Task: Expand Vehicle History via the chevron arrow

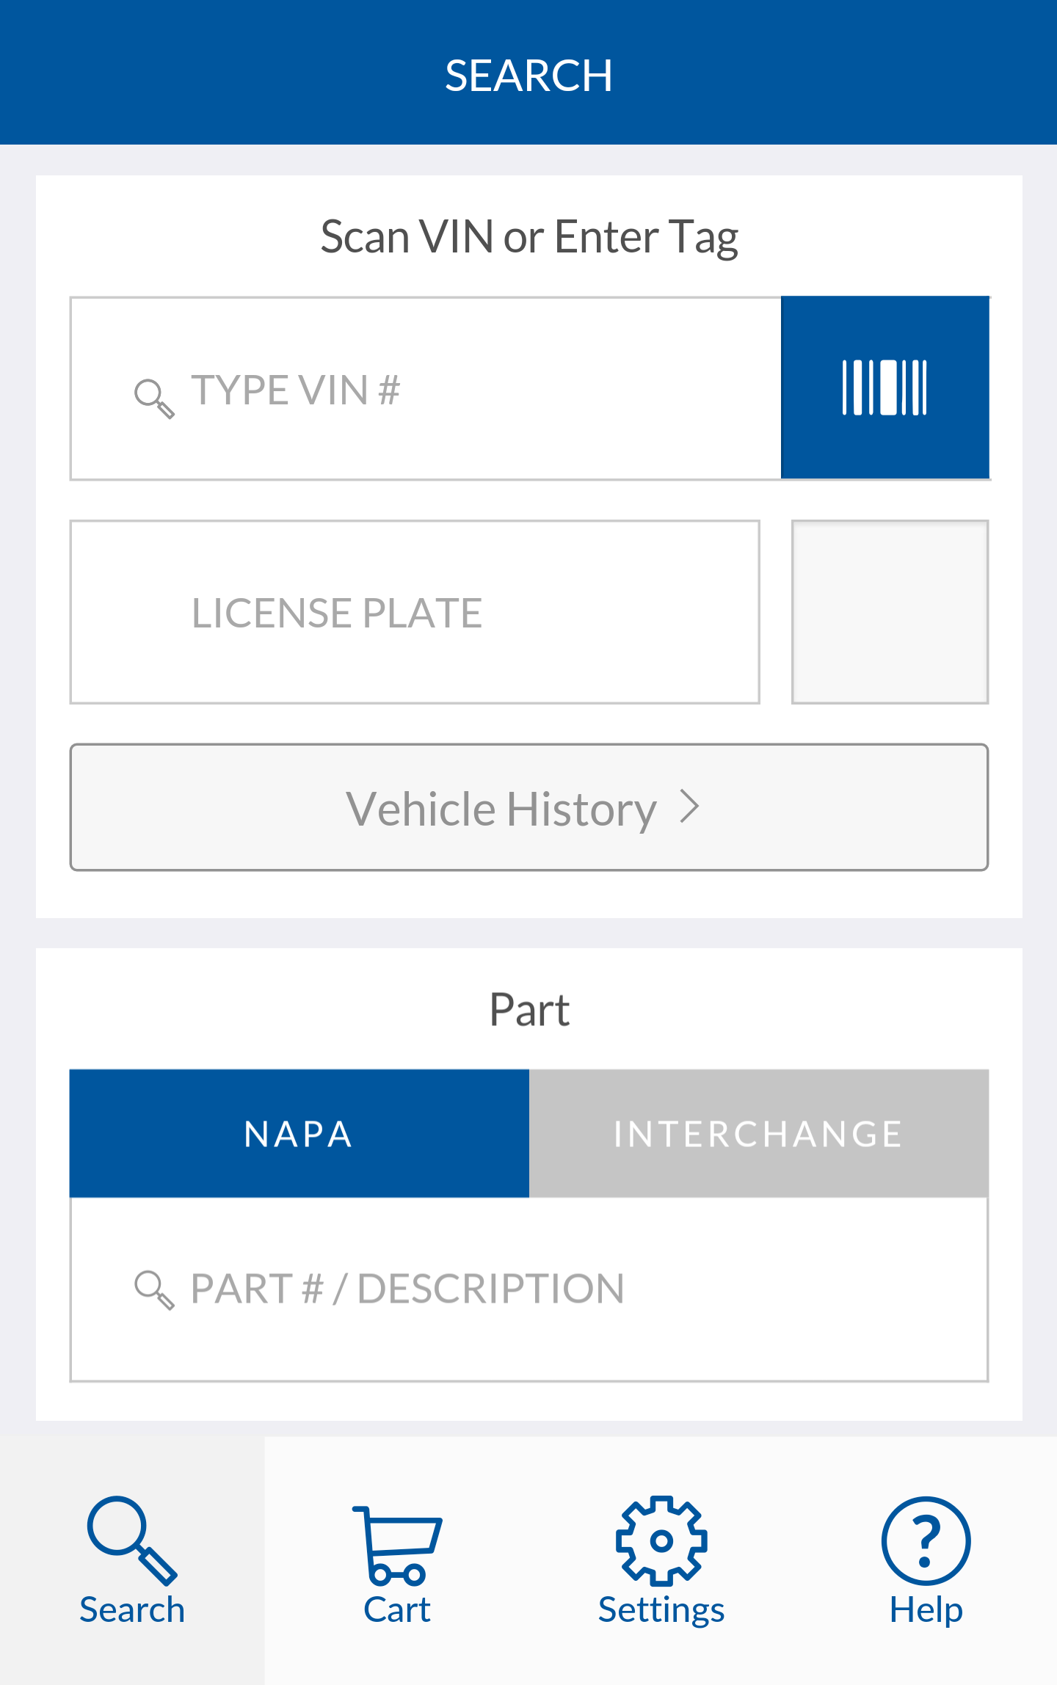Action: (x=689, y=807)
